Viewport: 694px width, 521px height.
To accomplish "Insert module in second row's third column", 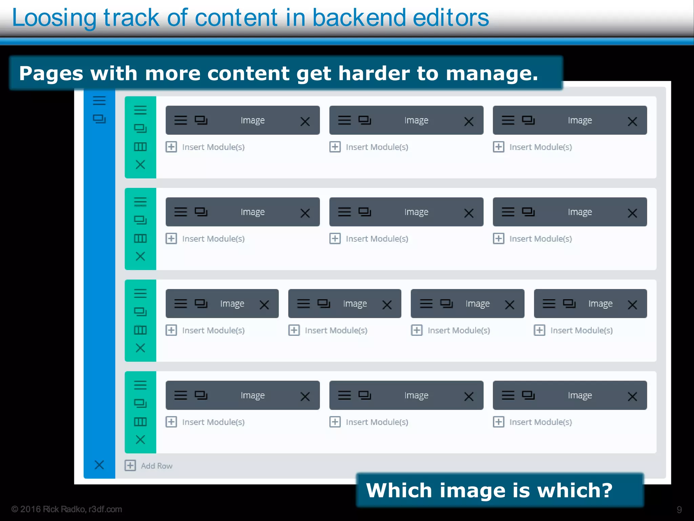I will tap(533, 238).
